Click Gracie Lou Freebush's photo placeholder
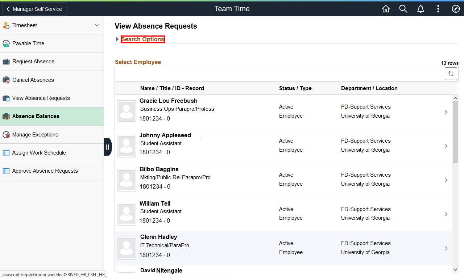 [127, 112]
